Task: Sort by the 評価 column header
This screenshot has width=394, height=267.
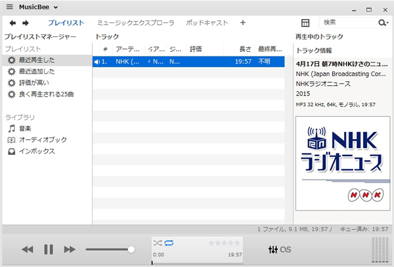Action: 205,49
